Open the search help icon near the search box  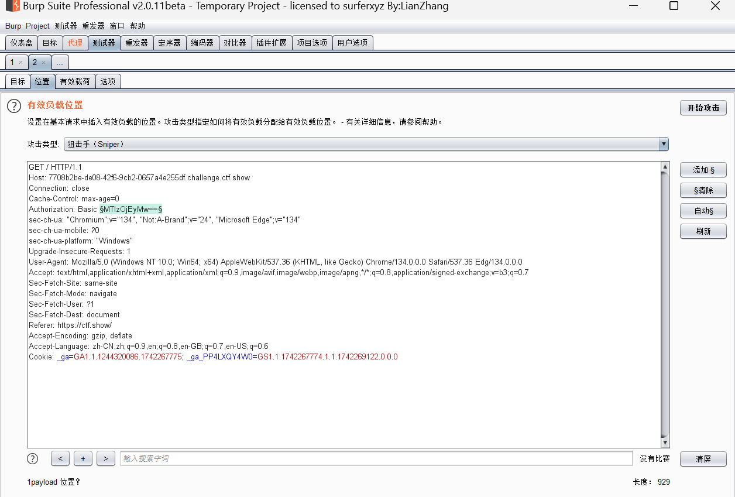(33, 458)
